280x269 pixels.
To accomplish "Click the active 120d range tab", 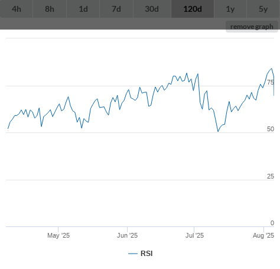I will 193,9.
